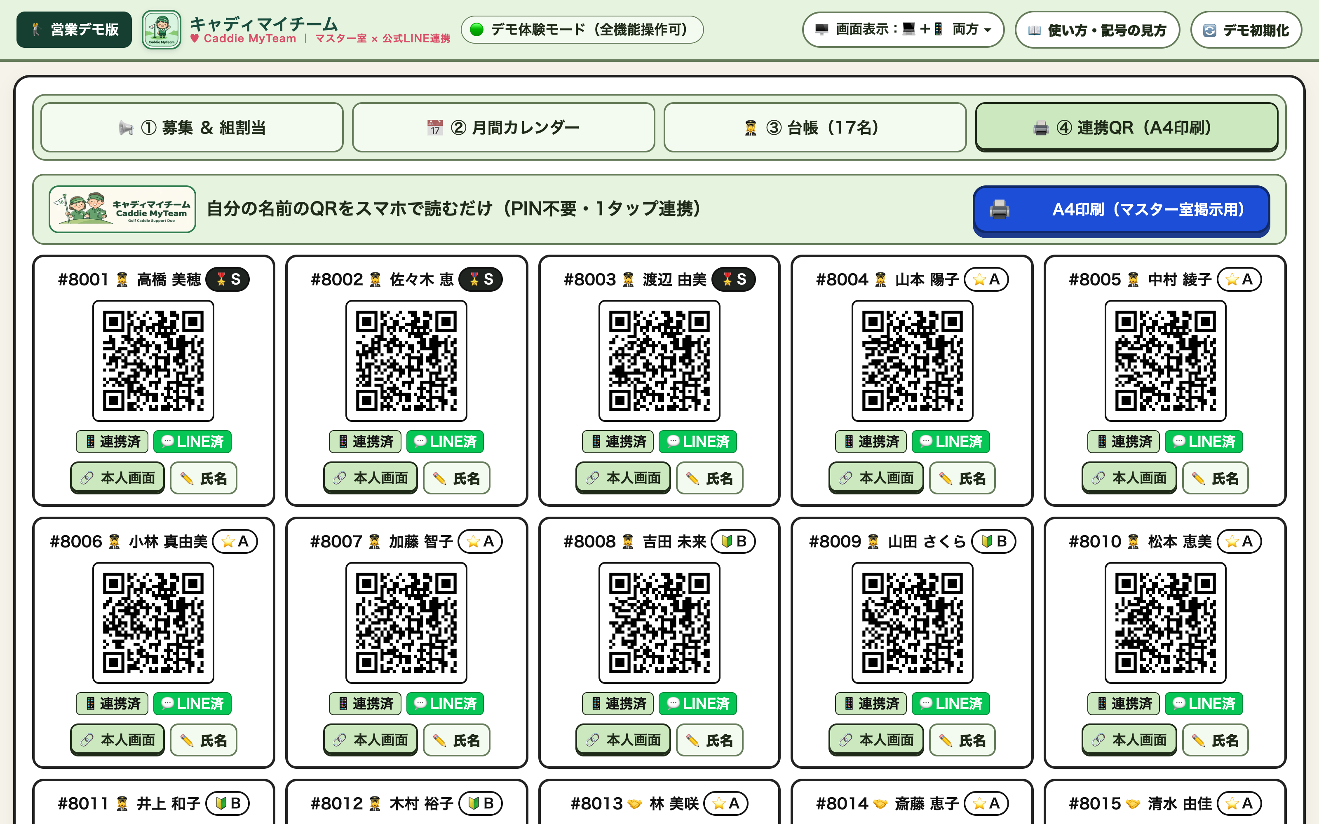The image size is (1319, 824).
Task: Click the printer icon on 連携QR tab
Action: coord(1040,128)
